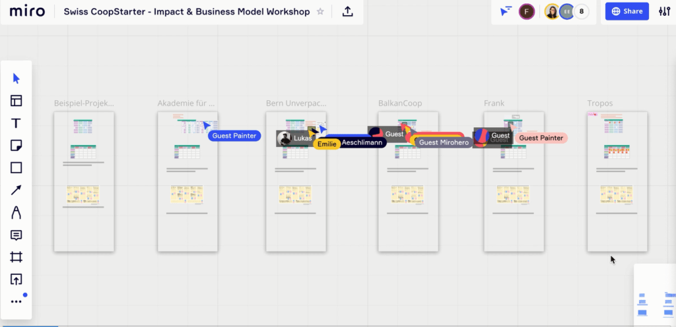Screen dimensions: 676x327
Task: Select the Comment tool
Action: pos(17,235)
